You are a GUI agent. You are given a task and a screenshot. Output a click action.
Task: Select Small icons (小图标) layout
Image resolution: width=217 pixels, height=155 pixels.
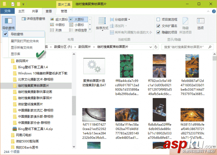pyautogui.click(x=77, y=25)
